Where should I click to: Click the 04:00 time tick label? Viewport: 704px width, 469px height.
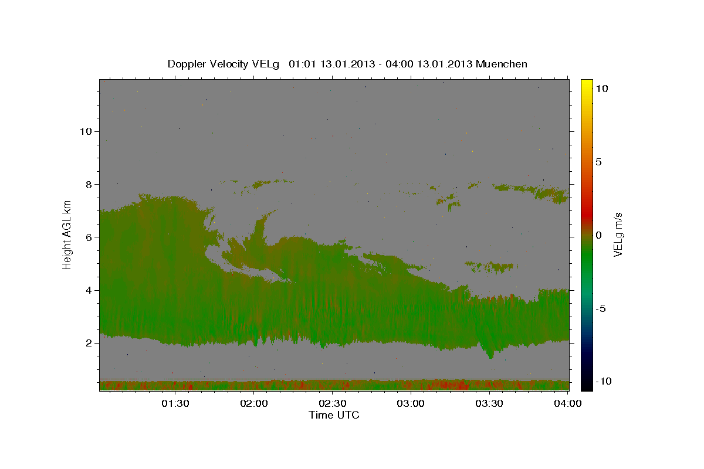pos(568,403)
